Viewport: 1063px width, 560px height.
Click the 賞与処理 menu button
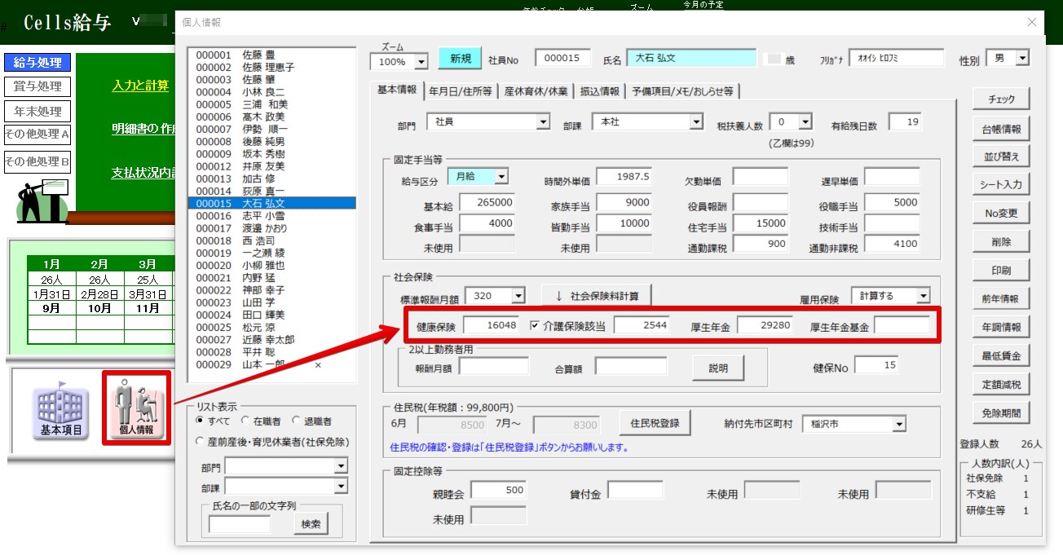pos(37,86)
